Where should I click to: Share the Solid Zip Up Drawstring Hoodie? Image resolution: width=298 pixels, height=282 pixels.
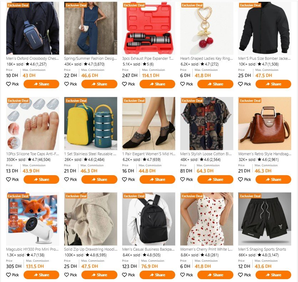[x=99, y=275]
